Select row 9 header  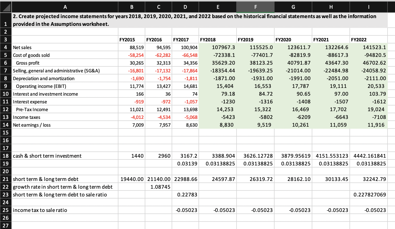6,86
